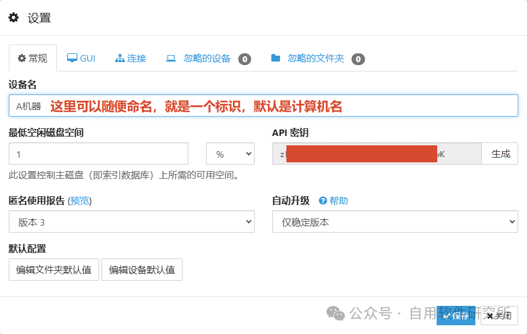Image resolution: width=527 pixels, height=334 pixels.
Task: Switch to the 连接 connections tab
Action: click(x=130, y=58)
